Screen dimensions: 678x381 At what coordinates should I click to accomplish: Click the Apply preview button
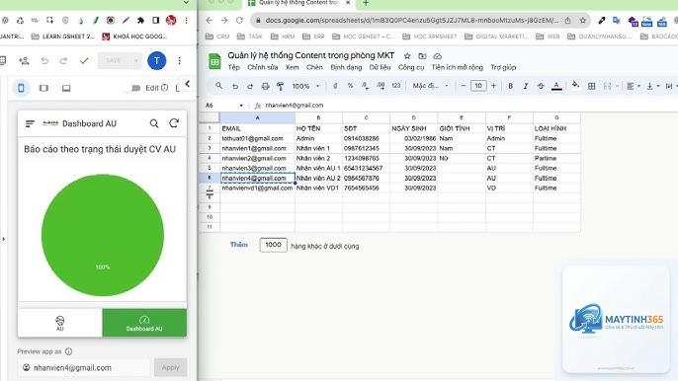170,367
